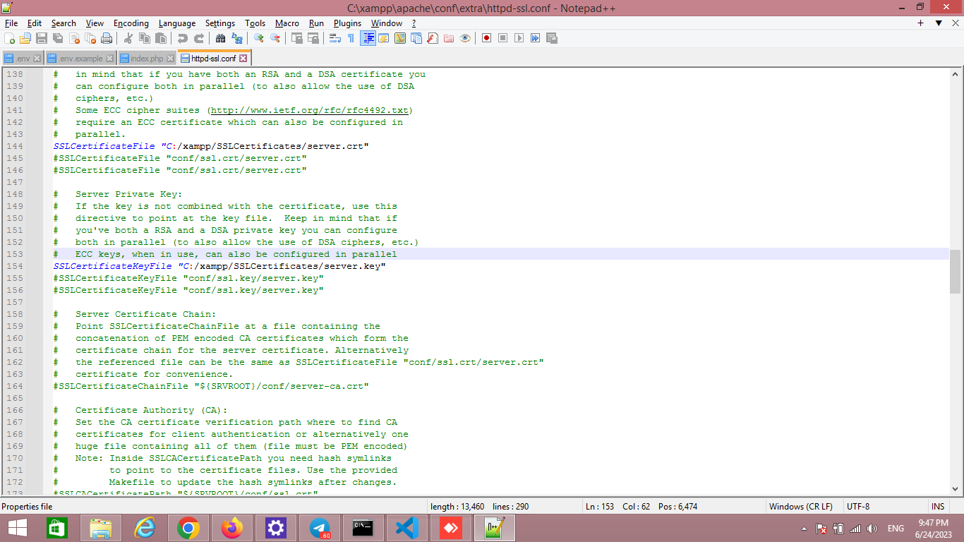The image size is (964, 542).
Task: Print the document with the printer icon
Action: coord(107,38)
